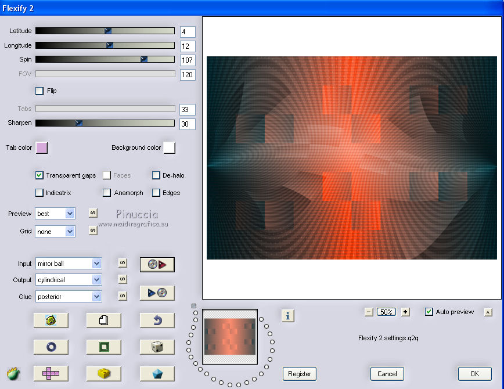Open the info button beside the thumbnail
This screenshot has height=389, width=504.
click(x=288, y=315)
